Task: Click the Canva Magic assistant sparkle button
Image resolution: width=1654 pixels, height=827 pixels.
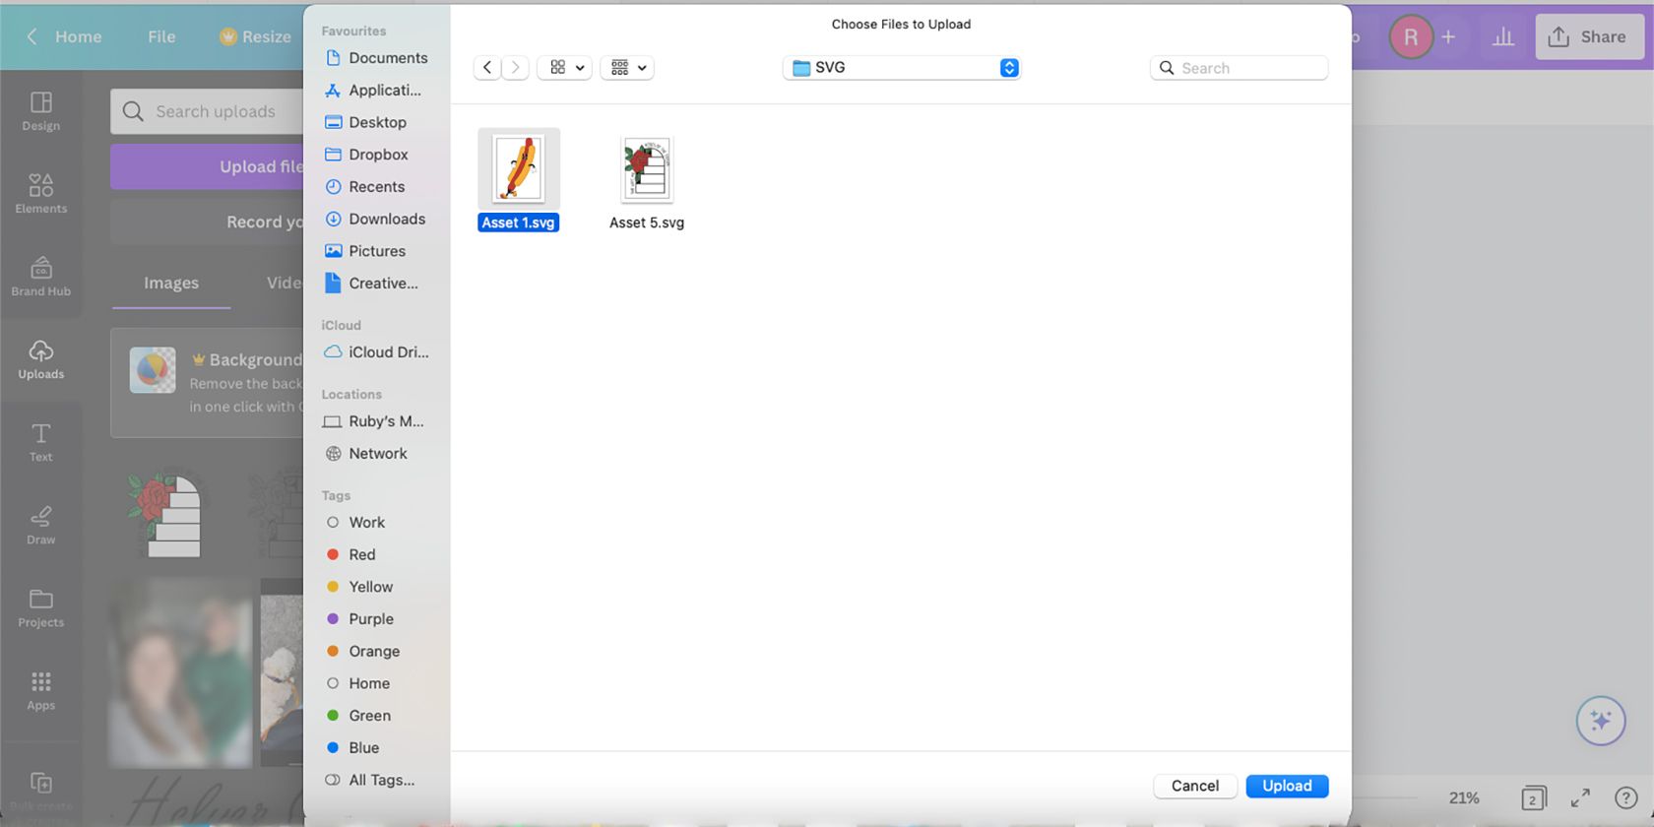Action: (1601, 721)
